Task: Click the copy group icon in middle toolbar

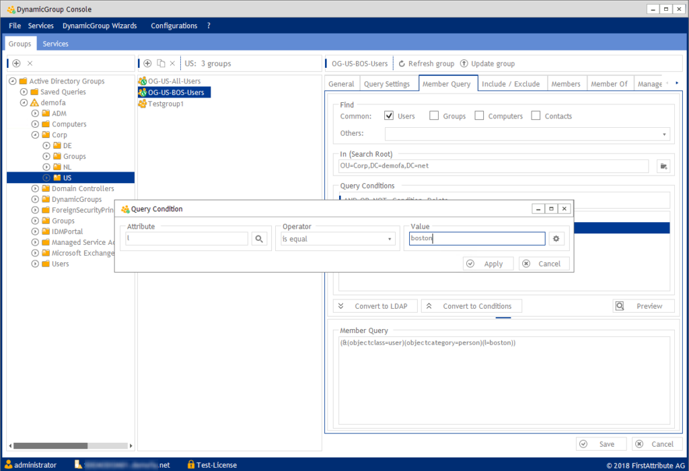Action: coord(161,63)
